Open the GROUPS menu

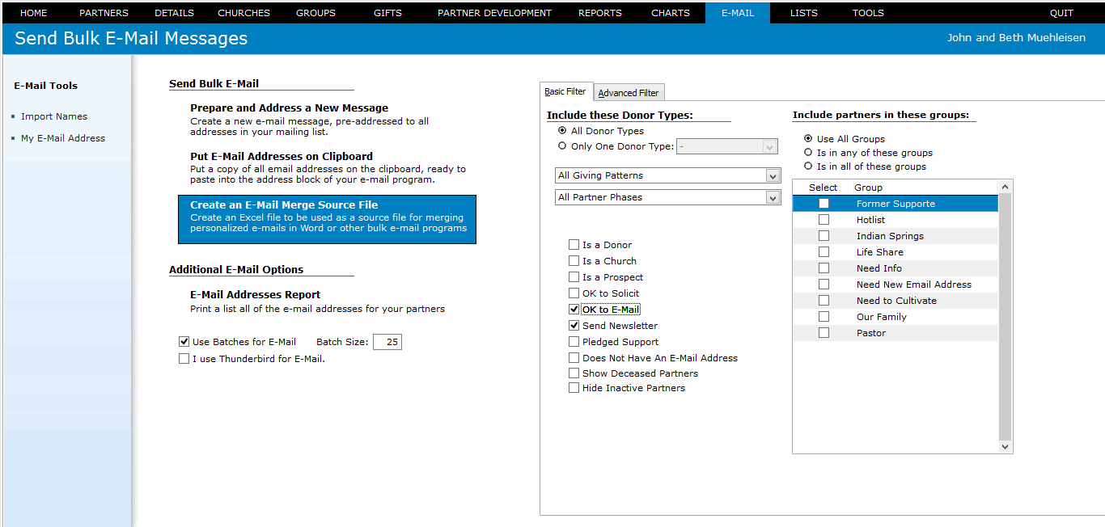click(315, 13)
